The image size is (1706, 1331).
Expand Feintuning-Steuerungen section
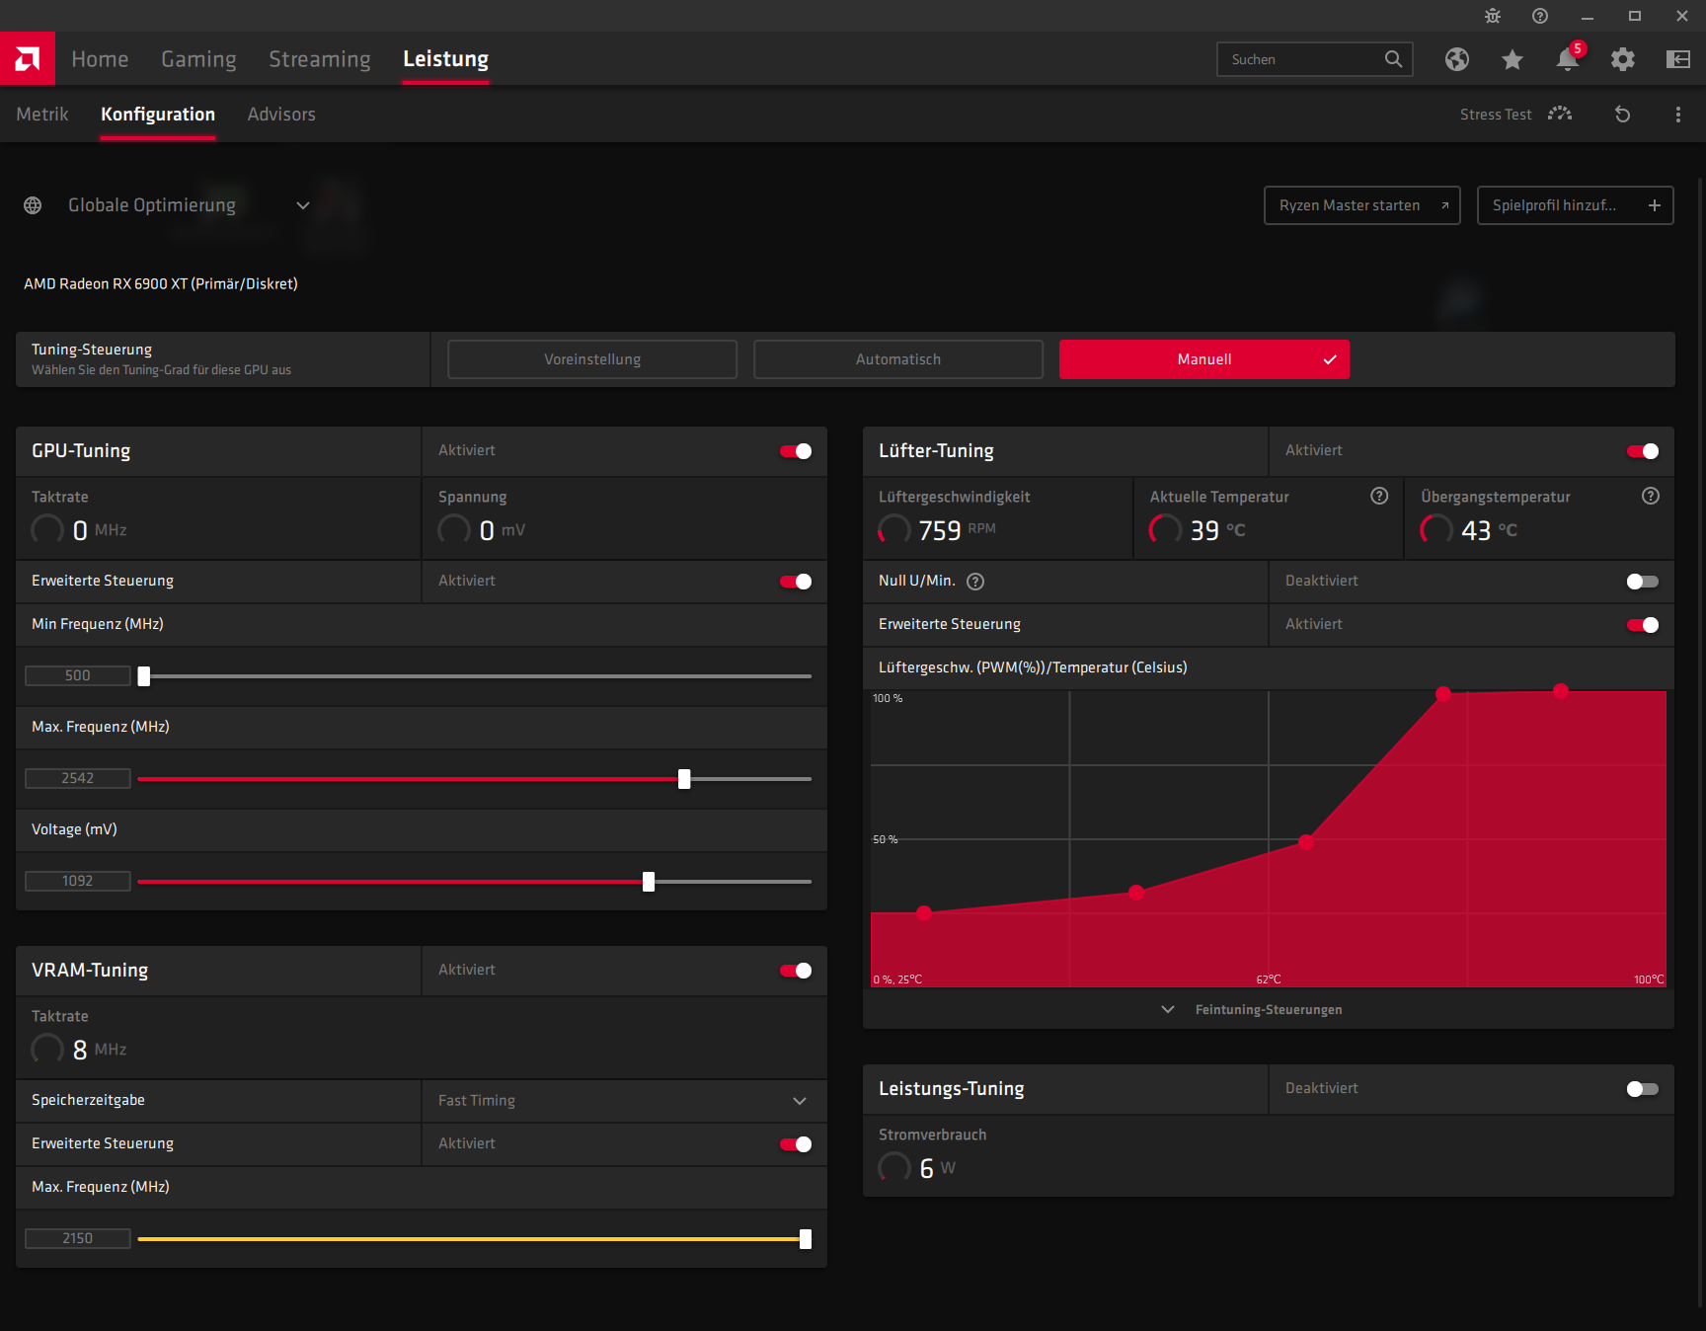[x=1251, y=1010]
